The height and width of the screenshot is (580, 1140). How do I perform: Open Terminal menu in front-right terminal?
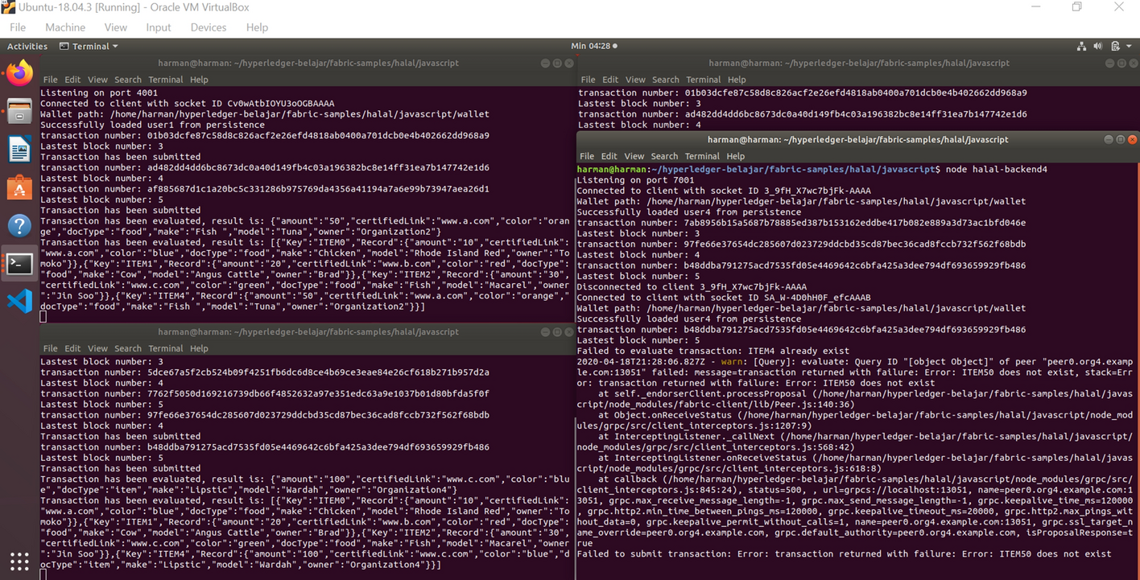[702, 156]
